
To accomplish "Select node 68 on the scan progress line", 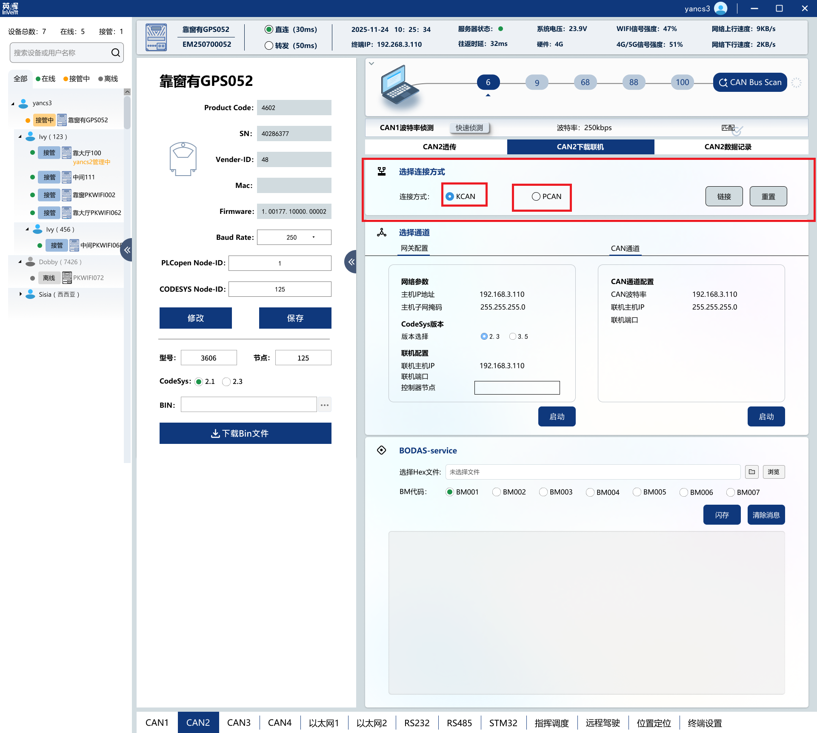I will (585, 82).
